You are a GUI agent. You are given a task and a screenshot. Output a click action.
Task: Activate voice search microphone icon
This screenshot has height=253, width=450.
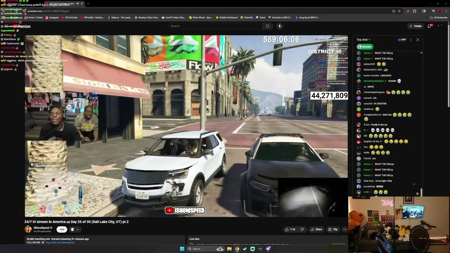point(279,26)
